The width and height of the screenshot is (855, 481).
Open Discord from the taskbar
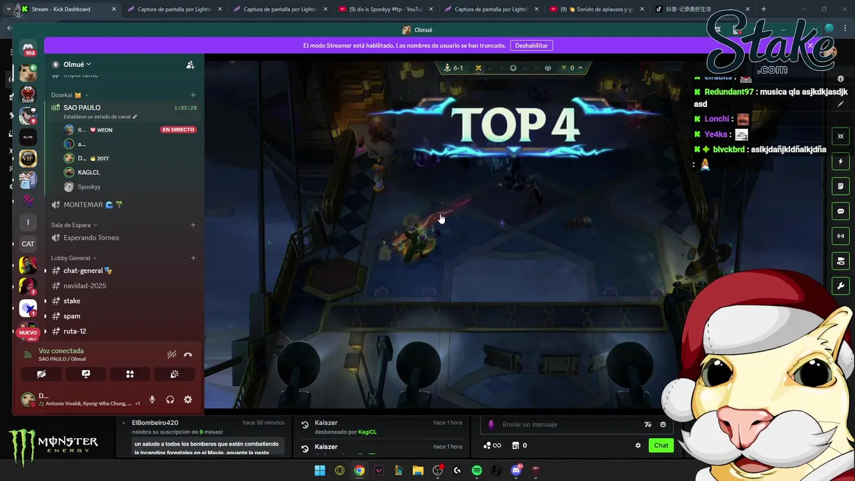coord(516,470)
